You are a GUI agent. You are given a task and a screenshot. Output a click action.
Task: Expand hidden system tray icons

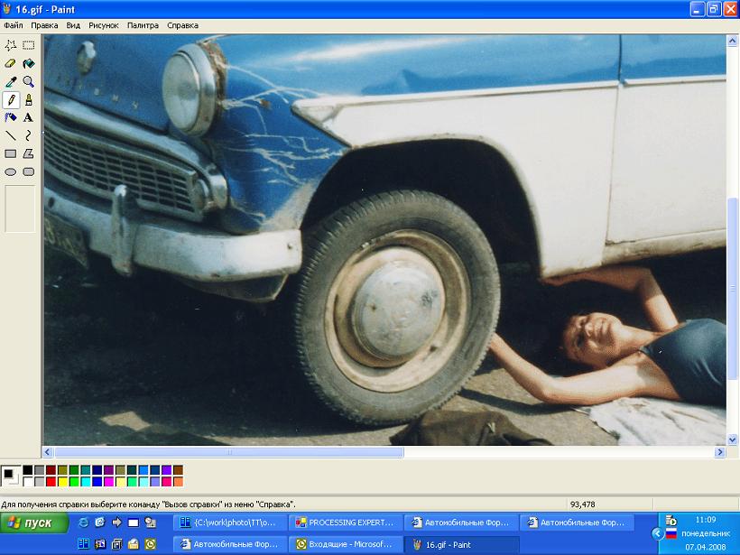click(656, 533)
